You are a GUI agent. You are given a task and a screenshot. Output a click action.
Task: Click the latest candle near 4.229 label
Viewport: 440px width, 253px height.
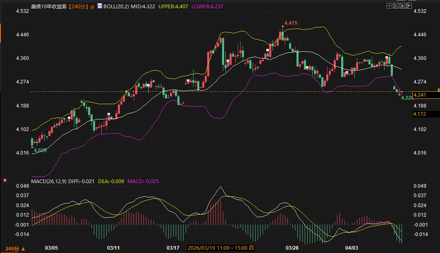[402, 92]
